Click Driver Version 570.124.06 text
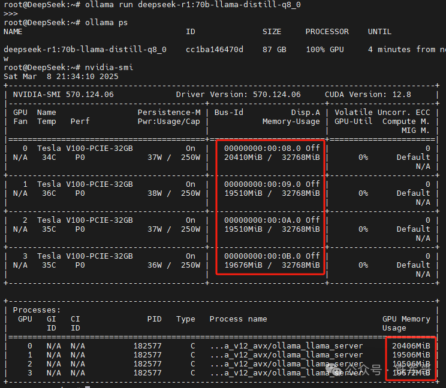The height and width of the screenshot is (388, 446). pos(239,94)
